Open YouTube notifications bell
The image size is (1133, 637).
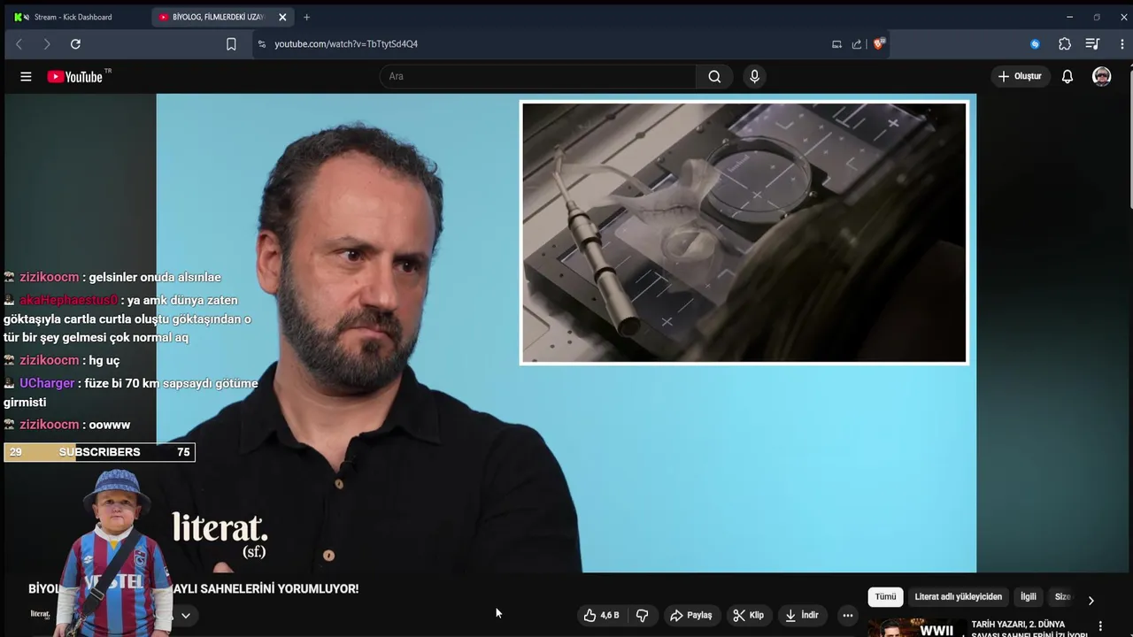1067,76
